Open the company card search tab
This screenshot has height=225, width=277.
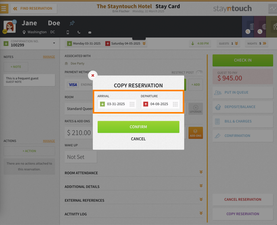pos(248,27)
